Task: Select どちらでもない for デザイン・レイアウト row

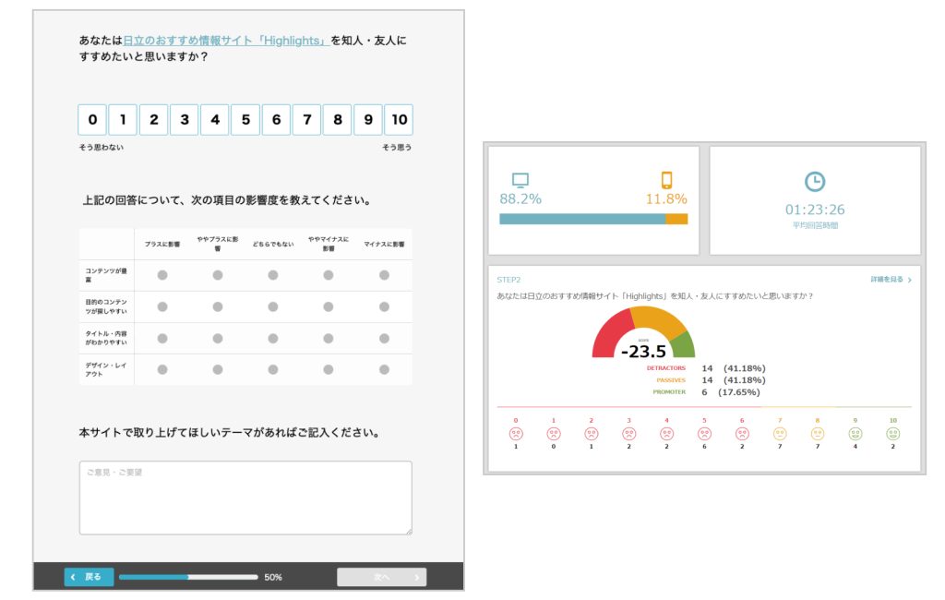Action: (273, 369)
